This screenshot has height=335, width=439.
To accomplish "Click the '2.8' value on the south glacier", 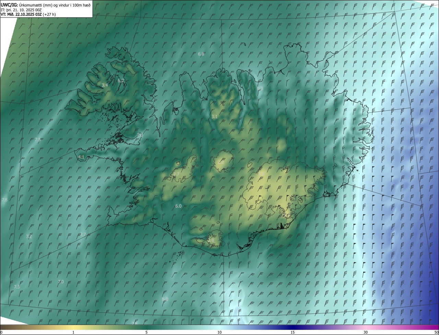I will pyautogui.click(x=211, y=240).
